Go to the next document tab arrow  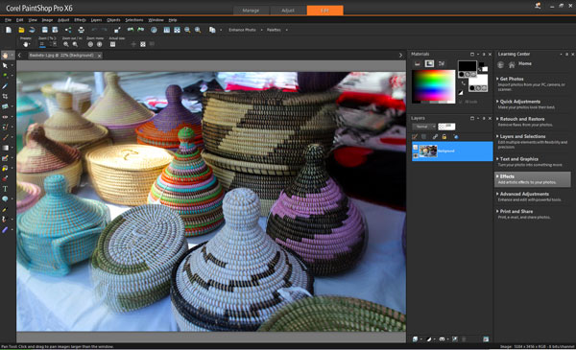pyautogui.click(x=400, y=56)
